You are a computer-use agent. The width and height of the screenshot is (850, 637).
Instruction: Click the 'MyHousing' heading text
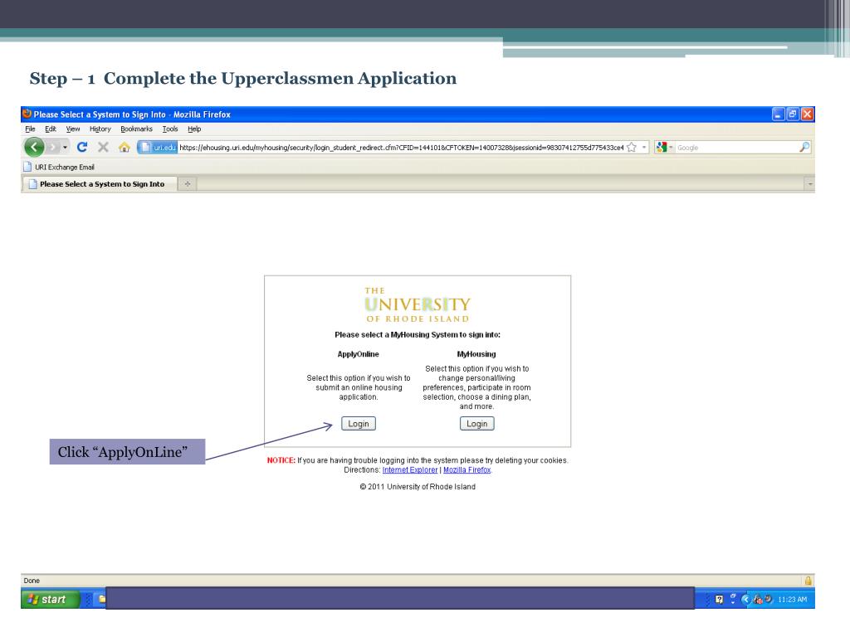(x=476, y=354)
